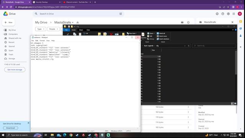Screen dimensions: 245x138
Task: Click the Size column header in Explorer
Action: point(153,50)
